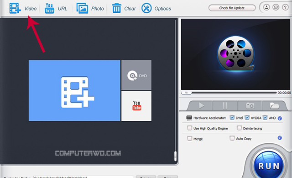Open the Photo slideshow importer

coord(90,8)
